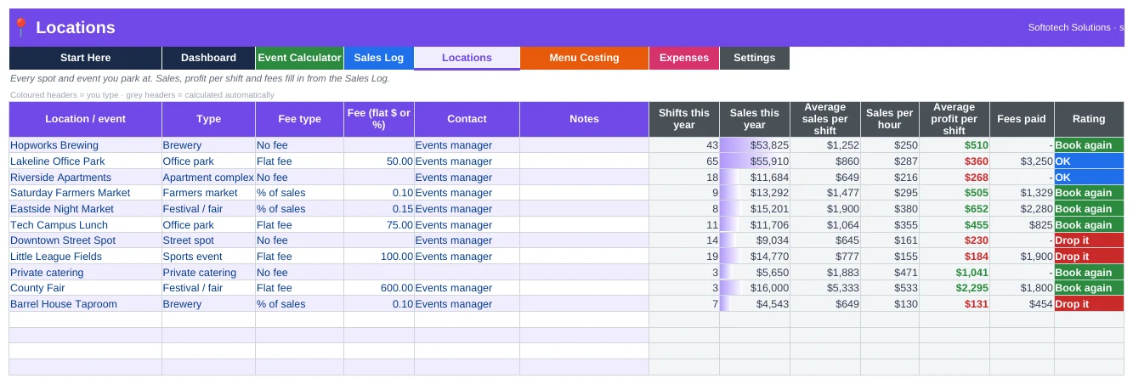
Task: Switch to the Expenses tab
Action: [684, 58]
